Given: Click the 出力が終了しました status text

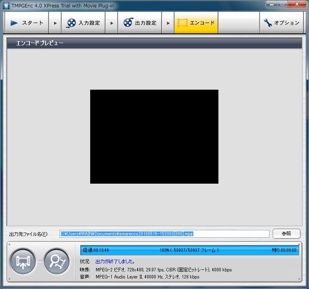Looking at the screenshot, I should point(115,262).
